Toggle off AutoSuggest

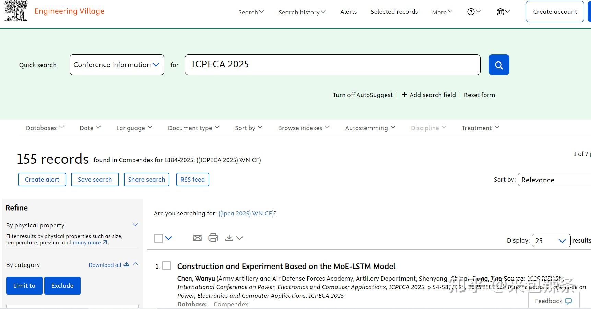(x=363, y=95)
